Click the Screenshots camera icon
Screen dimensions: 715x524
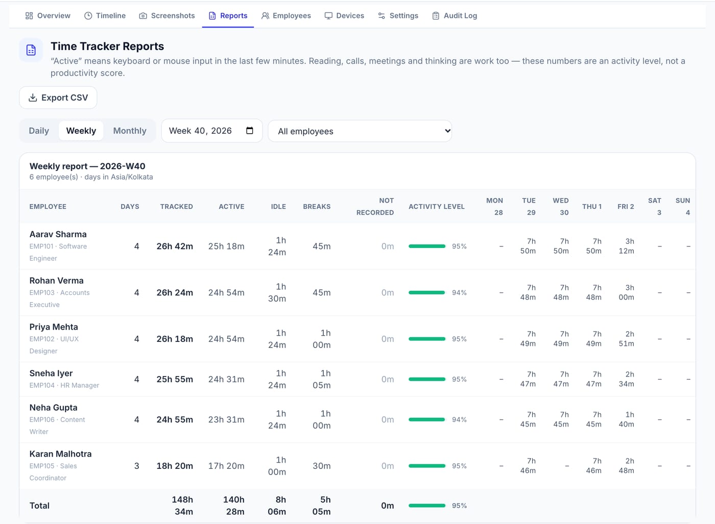coord(143,16)
